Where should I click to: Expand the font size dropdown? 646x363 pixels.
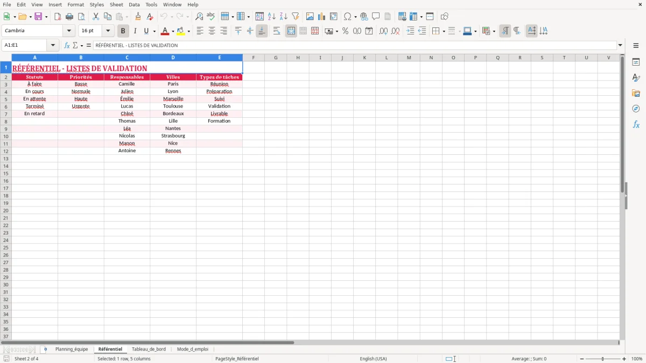point(108,31)
